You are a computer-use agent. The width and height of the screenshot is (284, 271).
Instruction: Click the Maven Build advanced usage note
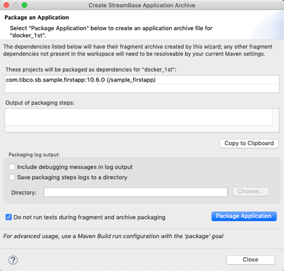(113, 236)
